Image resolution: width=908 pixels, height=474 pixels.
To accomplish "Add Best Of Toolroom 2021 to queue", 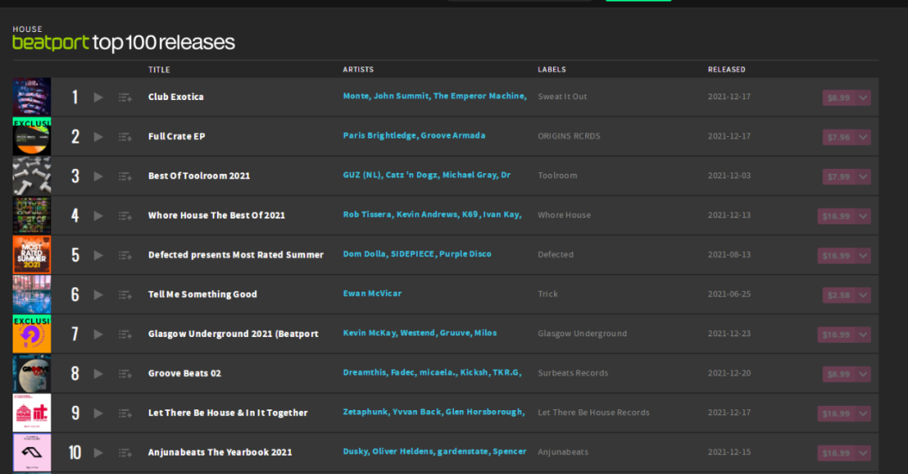I will 125,176.
